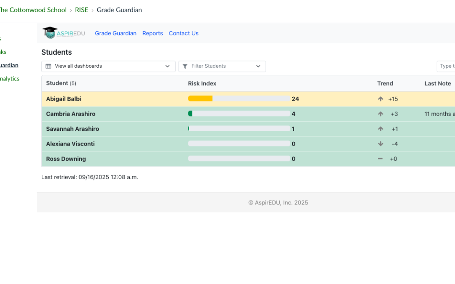Go to the Reports menu item
This screenshot has height=284, width=455.
[x=153, y=33]
